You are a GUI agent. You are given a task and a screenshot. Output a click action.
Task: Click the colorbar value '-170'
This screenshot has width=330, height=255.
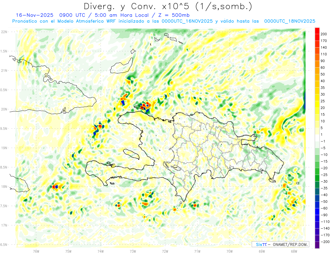[x=325, y=235]
